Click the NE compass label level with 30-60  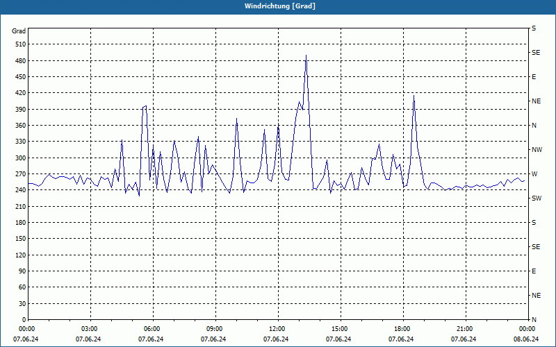(x=536, y=296)
